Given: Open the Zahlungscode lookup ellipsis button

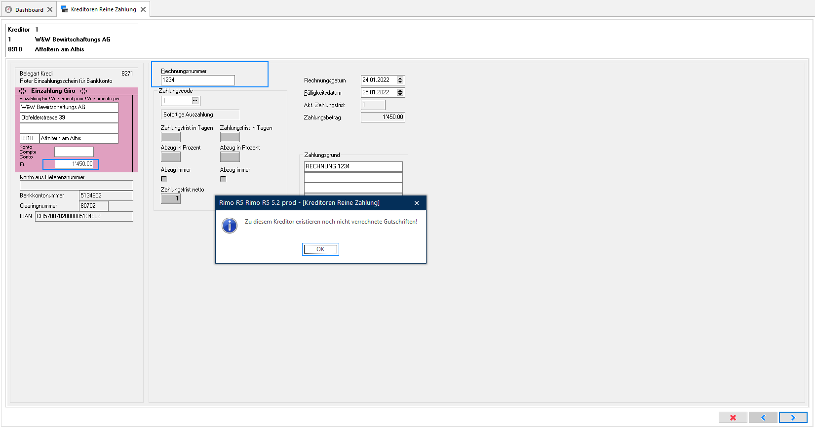Looking at the screenshot, I should pyautogui.click(x=195, y=101).
